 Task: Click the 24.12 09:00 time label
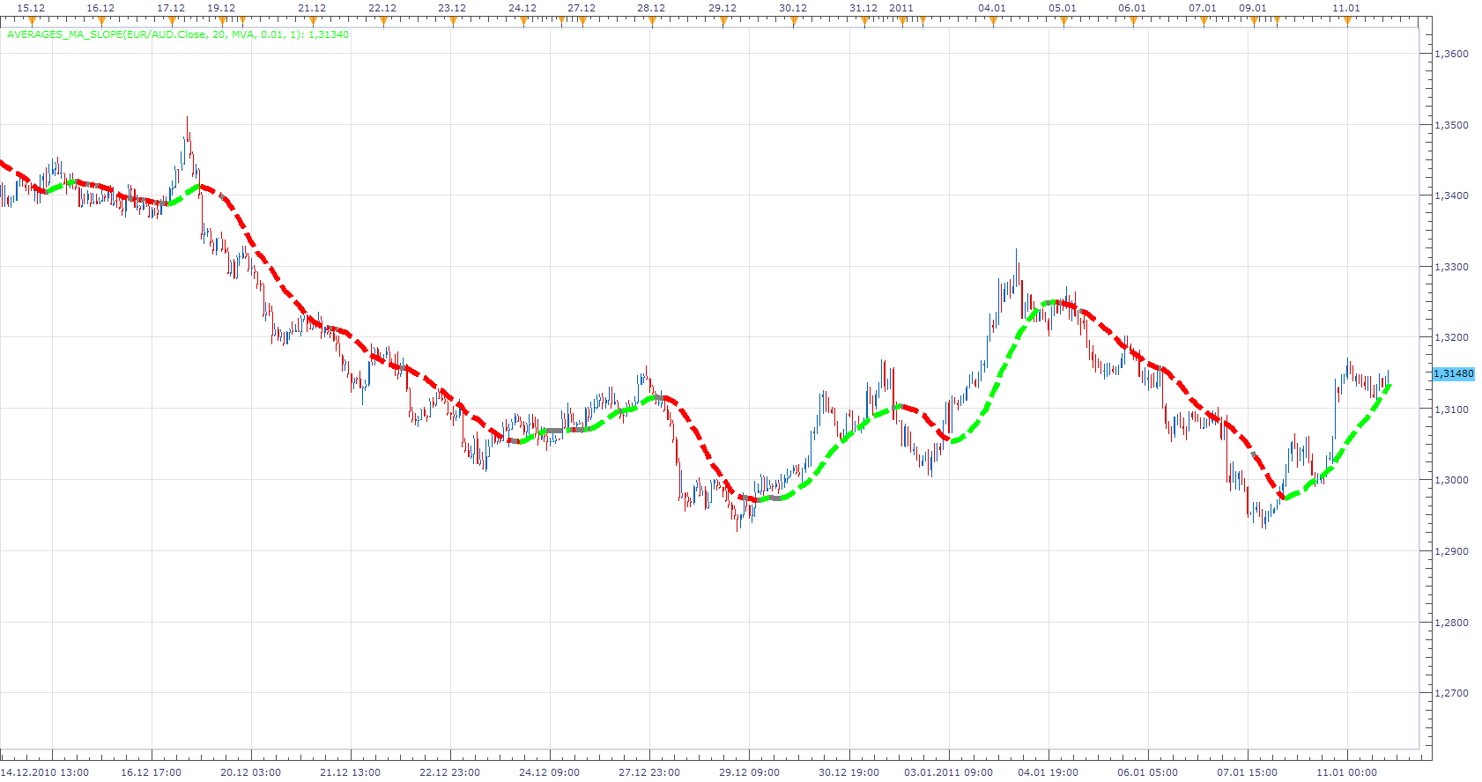click(549, 772)
